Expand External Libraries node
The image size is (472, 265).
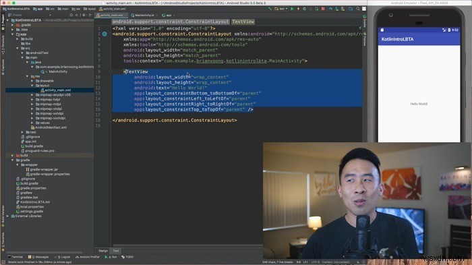(x=8, y=216)
